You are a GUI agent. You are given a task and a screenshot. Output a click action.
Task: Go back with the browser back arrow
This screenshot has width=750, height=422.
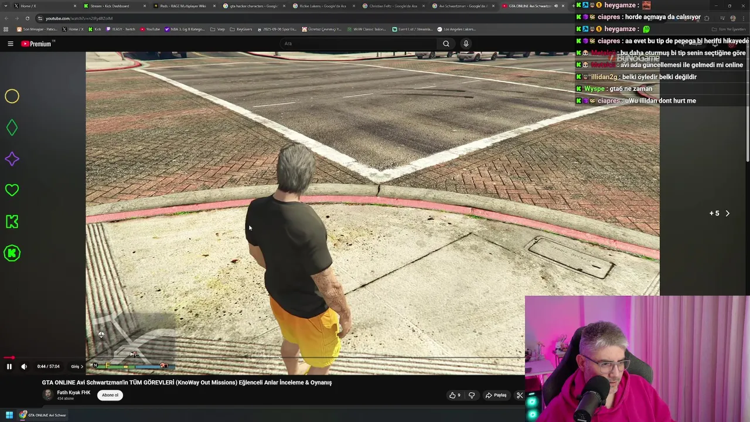pos(6,18)
